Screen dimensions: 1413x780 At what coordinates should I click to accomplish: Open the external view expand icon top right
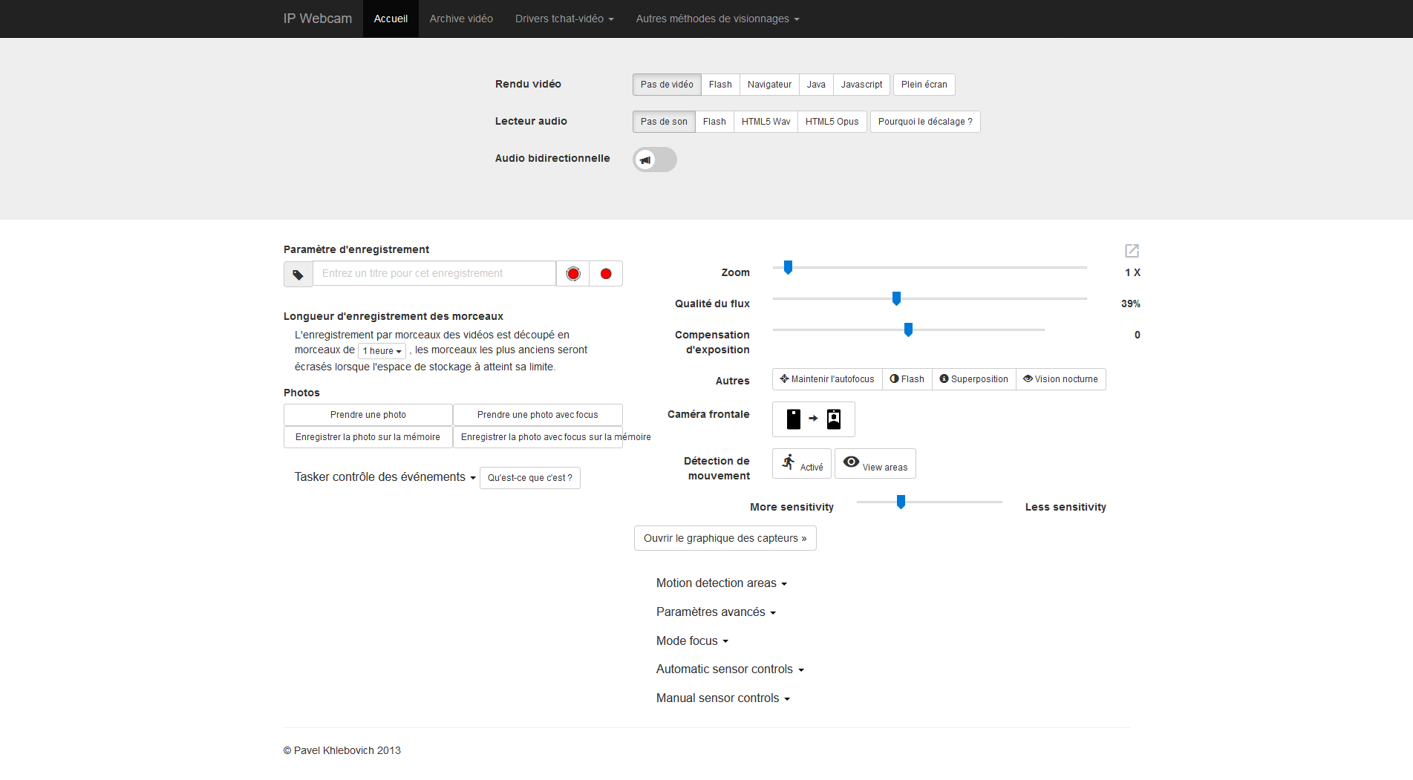pos(1131,251)
